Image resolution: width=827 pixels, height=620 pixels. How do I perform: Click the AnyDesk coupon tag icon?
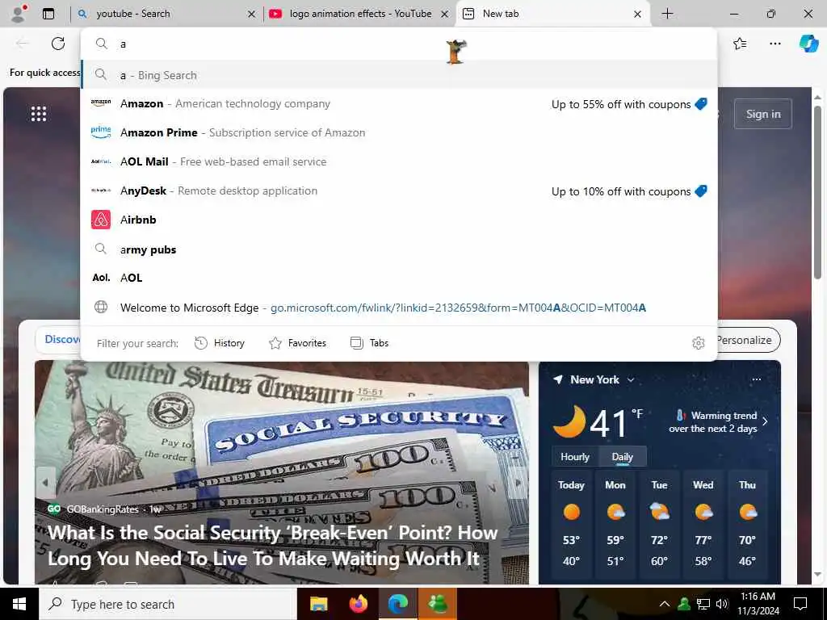pyautogui.click(x=701, y=191)
